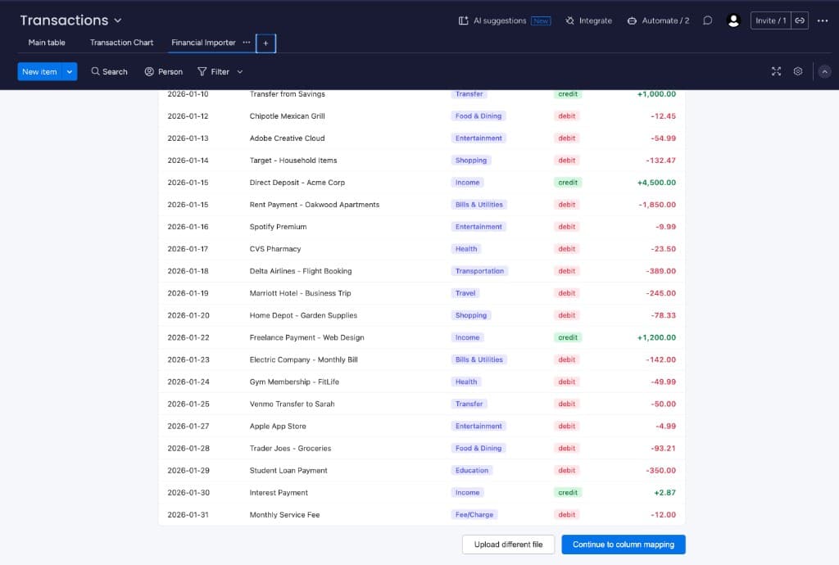Collapse the toolbar with the chevron button
The height and width of the screenshot is (565, 839).
[x=824, y=71]
